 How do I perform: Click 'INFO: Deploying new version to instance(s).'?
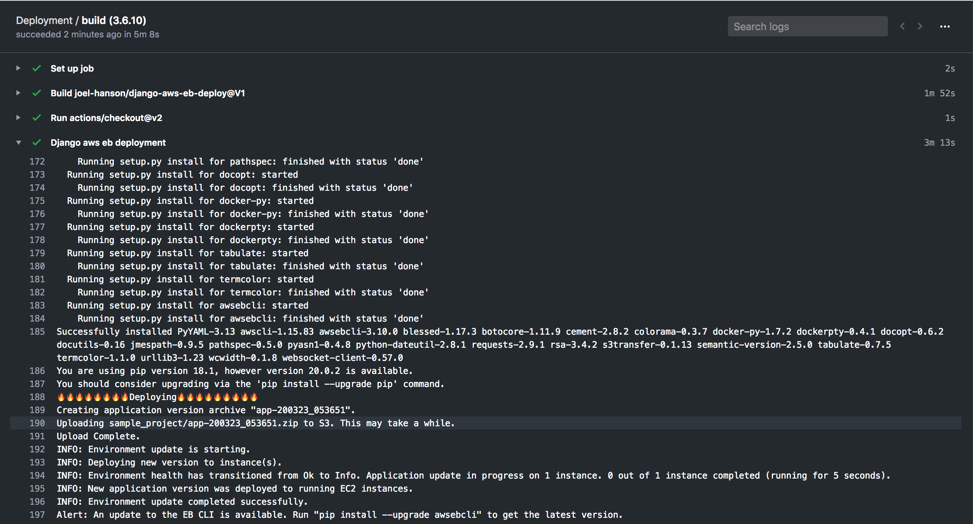(169, 463)
